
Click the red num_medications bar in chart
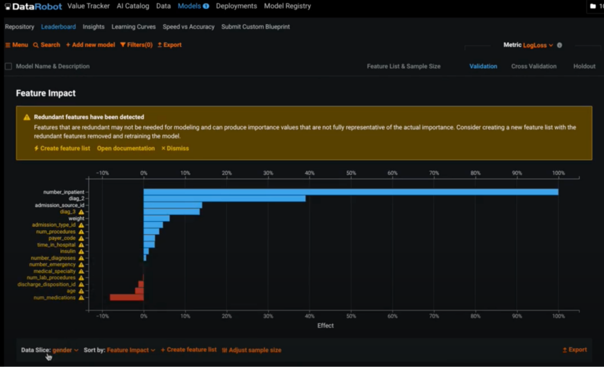coord(126,297)
